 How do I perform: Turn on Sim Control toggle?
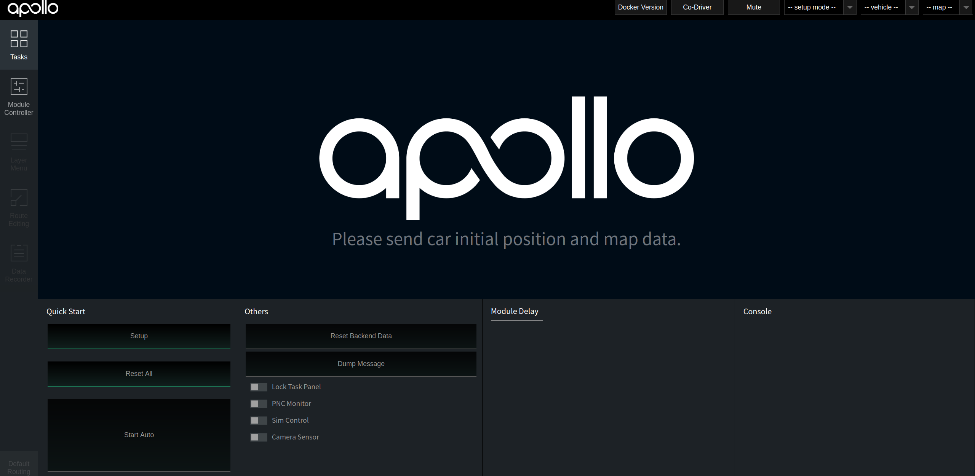tap(258, 420)
